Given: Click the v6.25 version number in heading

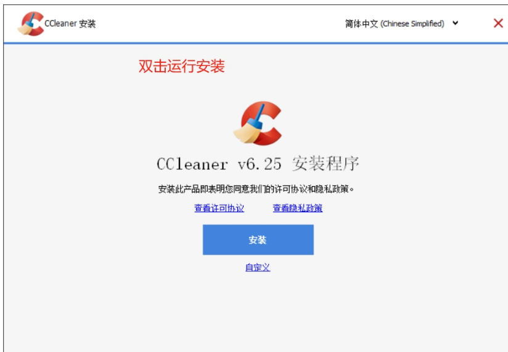Looking at the screenshot, I should tap(260, 164).
